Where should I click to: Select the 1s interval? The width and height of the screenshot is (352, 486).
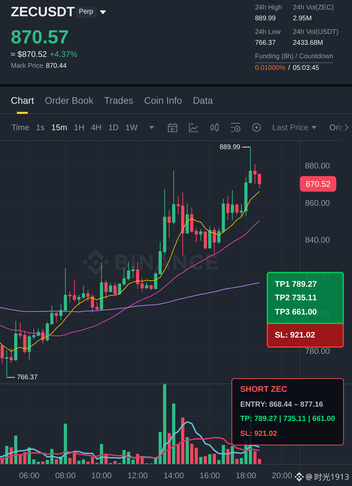40,127
